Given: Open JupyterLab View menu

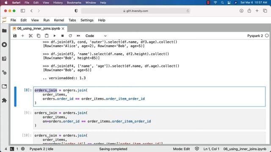Looking at the screenshot, I should [35, 20].
